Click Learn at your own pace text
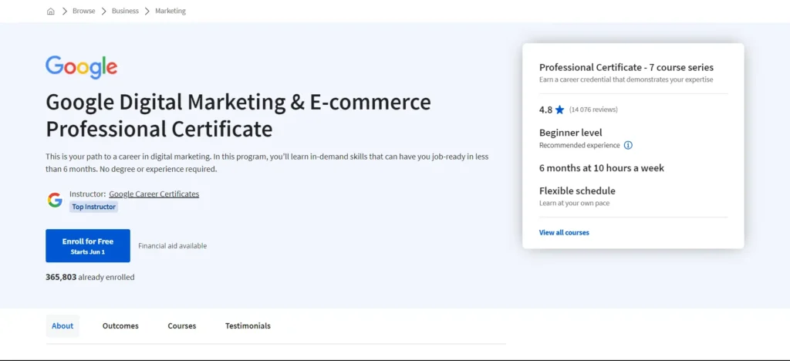This screenshot has height=361, width=790. tap(574, 204)
